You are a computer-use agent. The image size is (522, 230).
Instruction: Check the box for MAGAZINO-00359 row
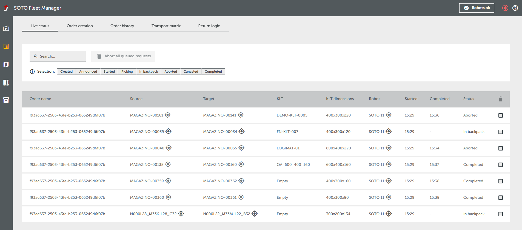tap(501, 181)
